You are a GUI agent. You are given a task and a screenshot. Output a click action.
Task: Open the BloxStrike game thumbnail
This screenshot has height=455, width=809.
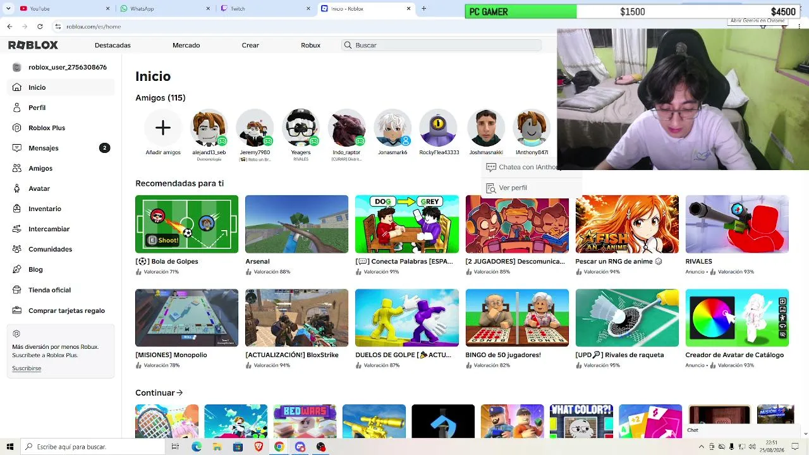[x=297, y=318]
